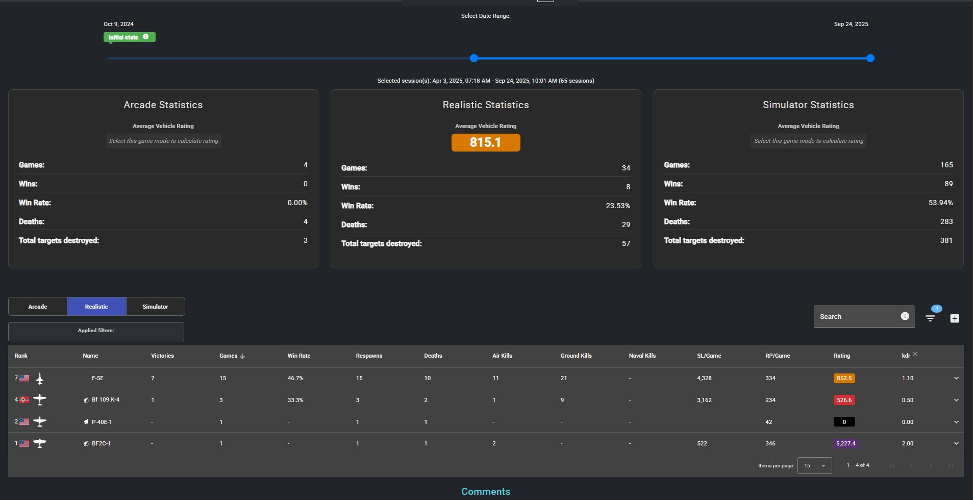Sort by Rating column header
973x500 pixels.
(842, 356)
